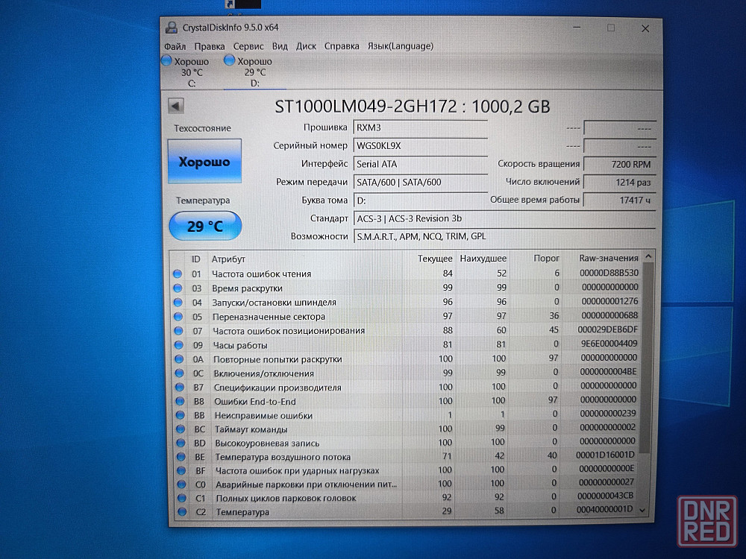Image resolution: width=746 pixels, height=559 pixels.
Task: Click the status dot for attribute BC
Action: point(181,429)
